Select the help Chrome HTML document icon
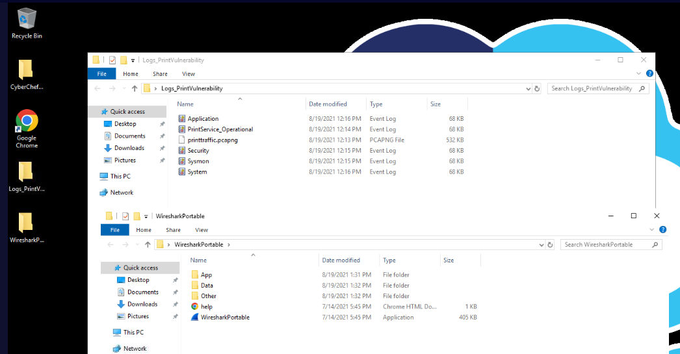Viewport: 680px width, 354px height. pos(195,307)
